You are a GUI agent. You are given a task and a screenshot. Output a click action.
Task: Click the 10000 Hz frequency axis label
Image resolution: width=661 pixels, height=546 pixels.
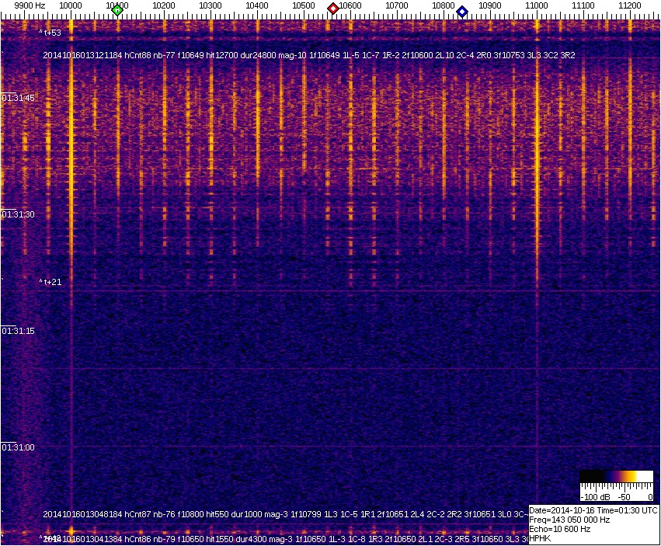point(71,5)
